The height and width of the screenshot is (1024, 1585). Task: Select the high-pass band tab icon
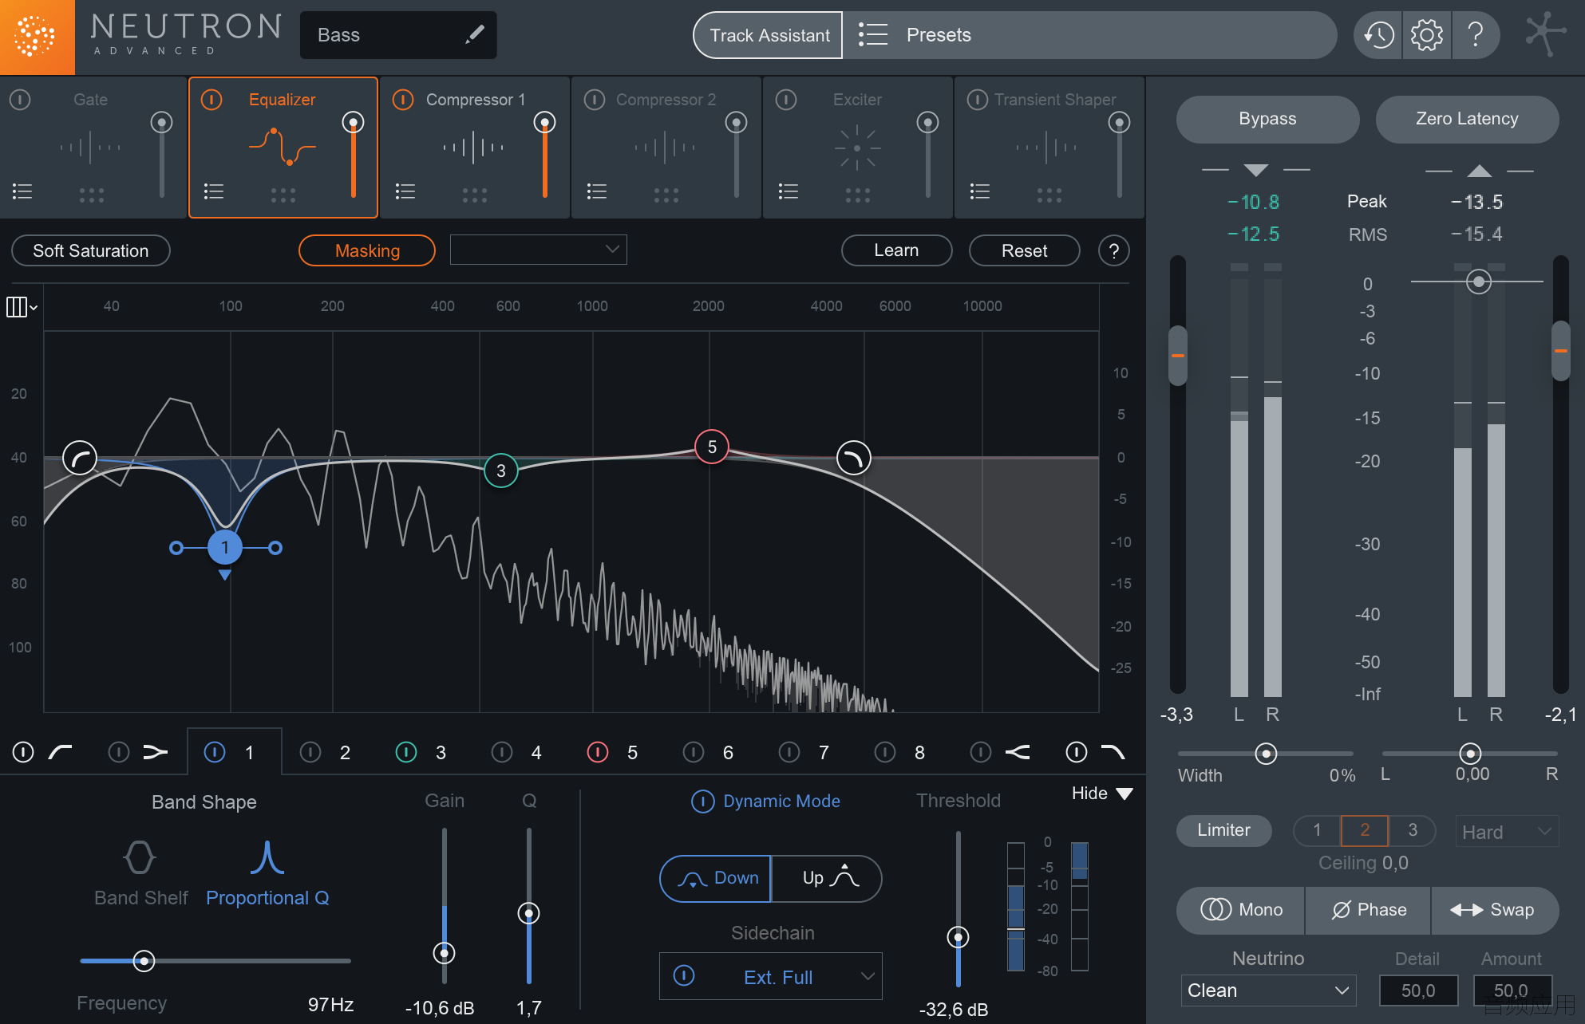tap(61, 752)
